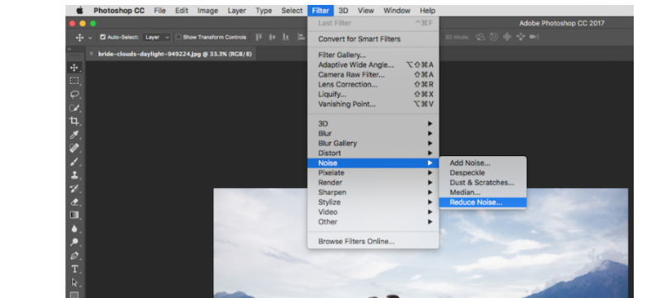Screen dimensions: 661x298
Task: Open the Apple menu
Action: 79,11
